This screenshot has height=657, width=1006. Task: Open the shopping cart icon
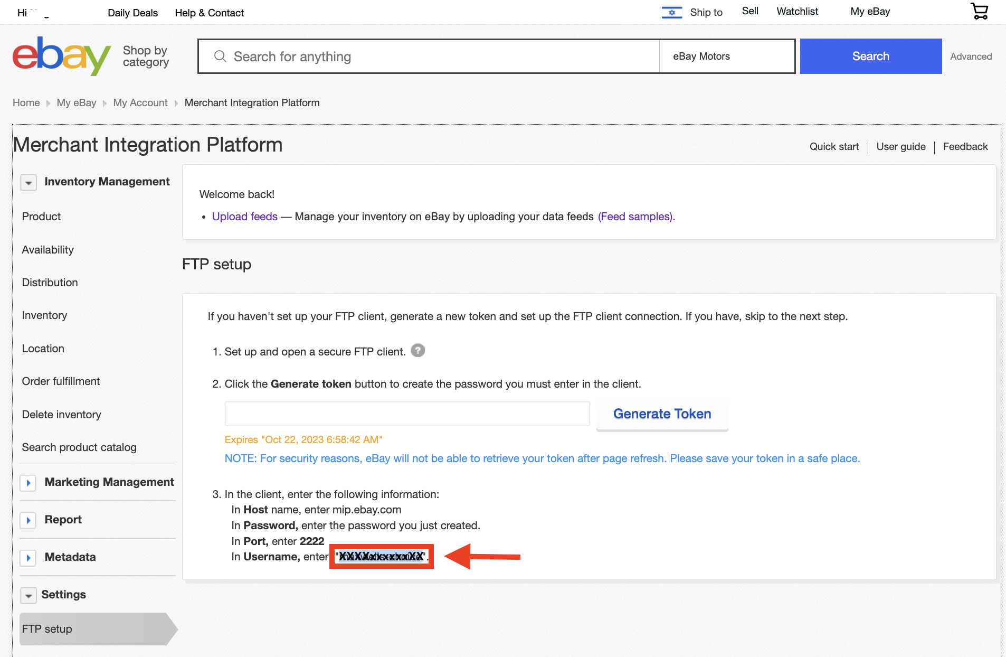980,11
